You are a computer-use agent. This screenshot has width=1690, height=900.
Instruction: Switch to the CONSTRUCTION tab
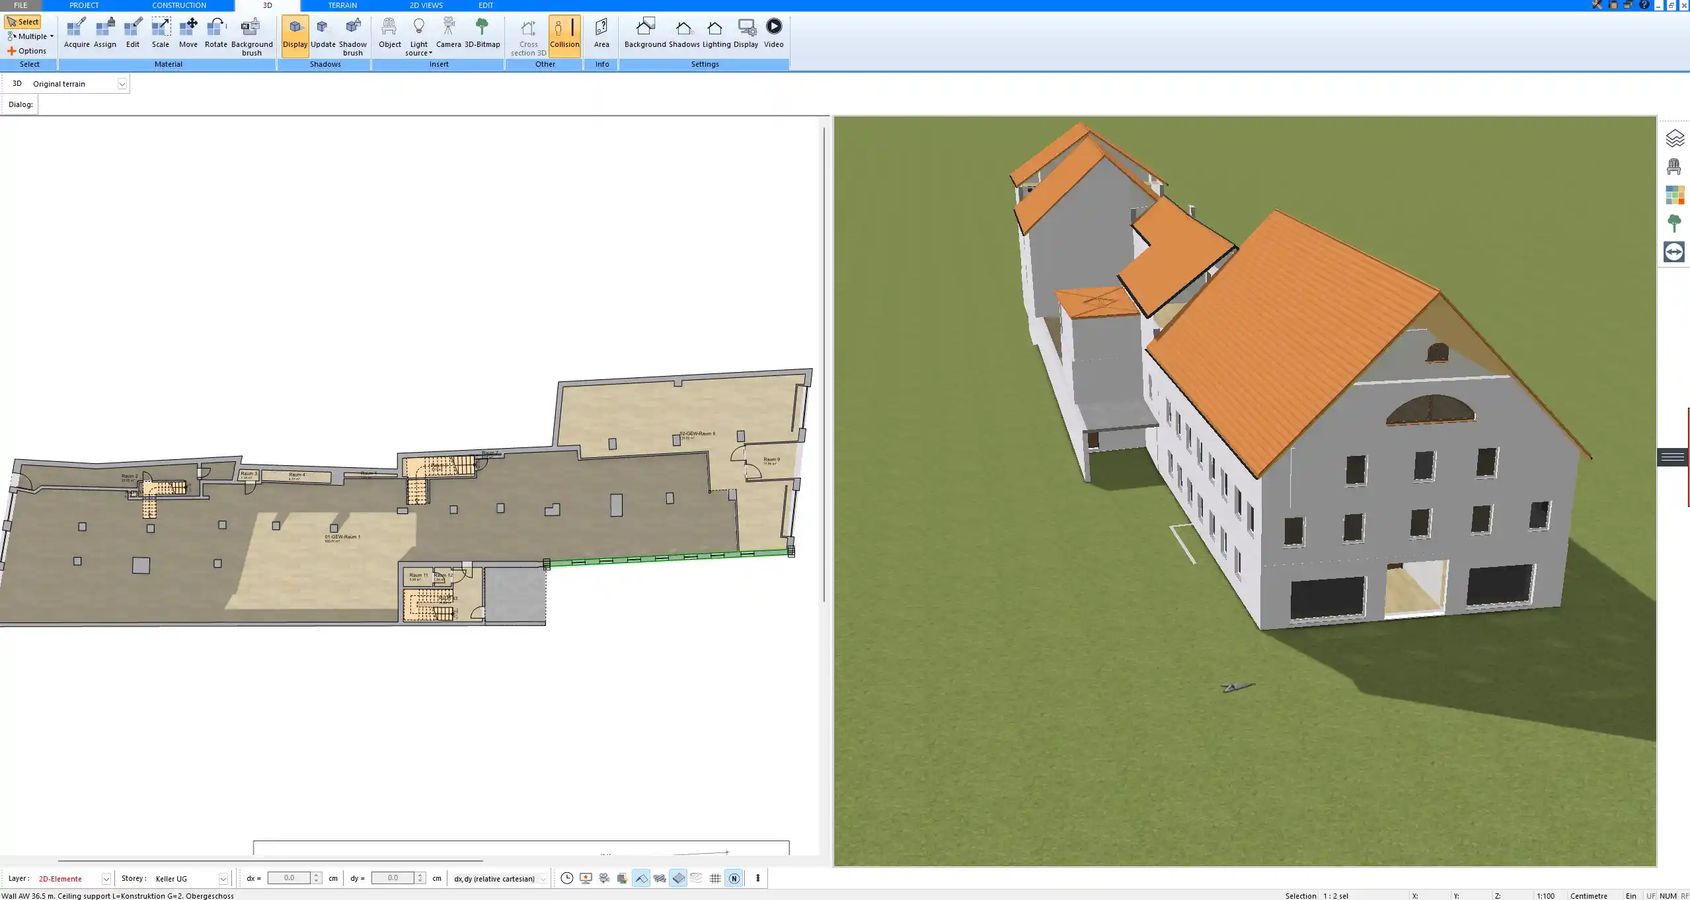[179, 5]
